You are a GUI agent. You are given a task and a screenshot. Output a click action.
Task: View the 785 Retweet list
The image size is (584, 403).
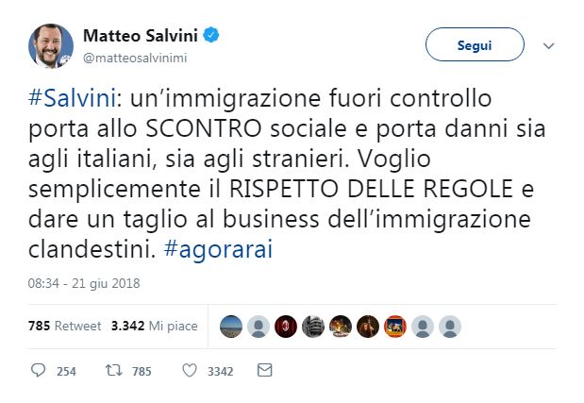point(64,326)
